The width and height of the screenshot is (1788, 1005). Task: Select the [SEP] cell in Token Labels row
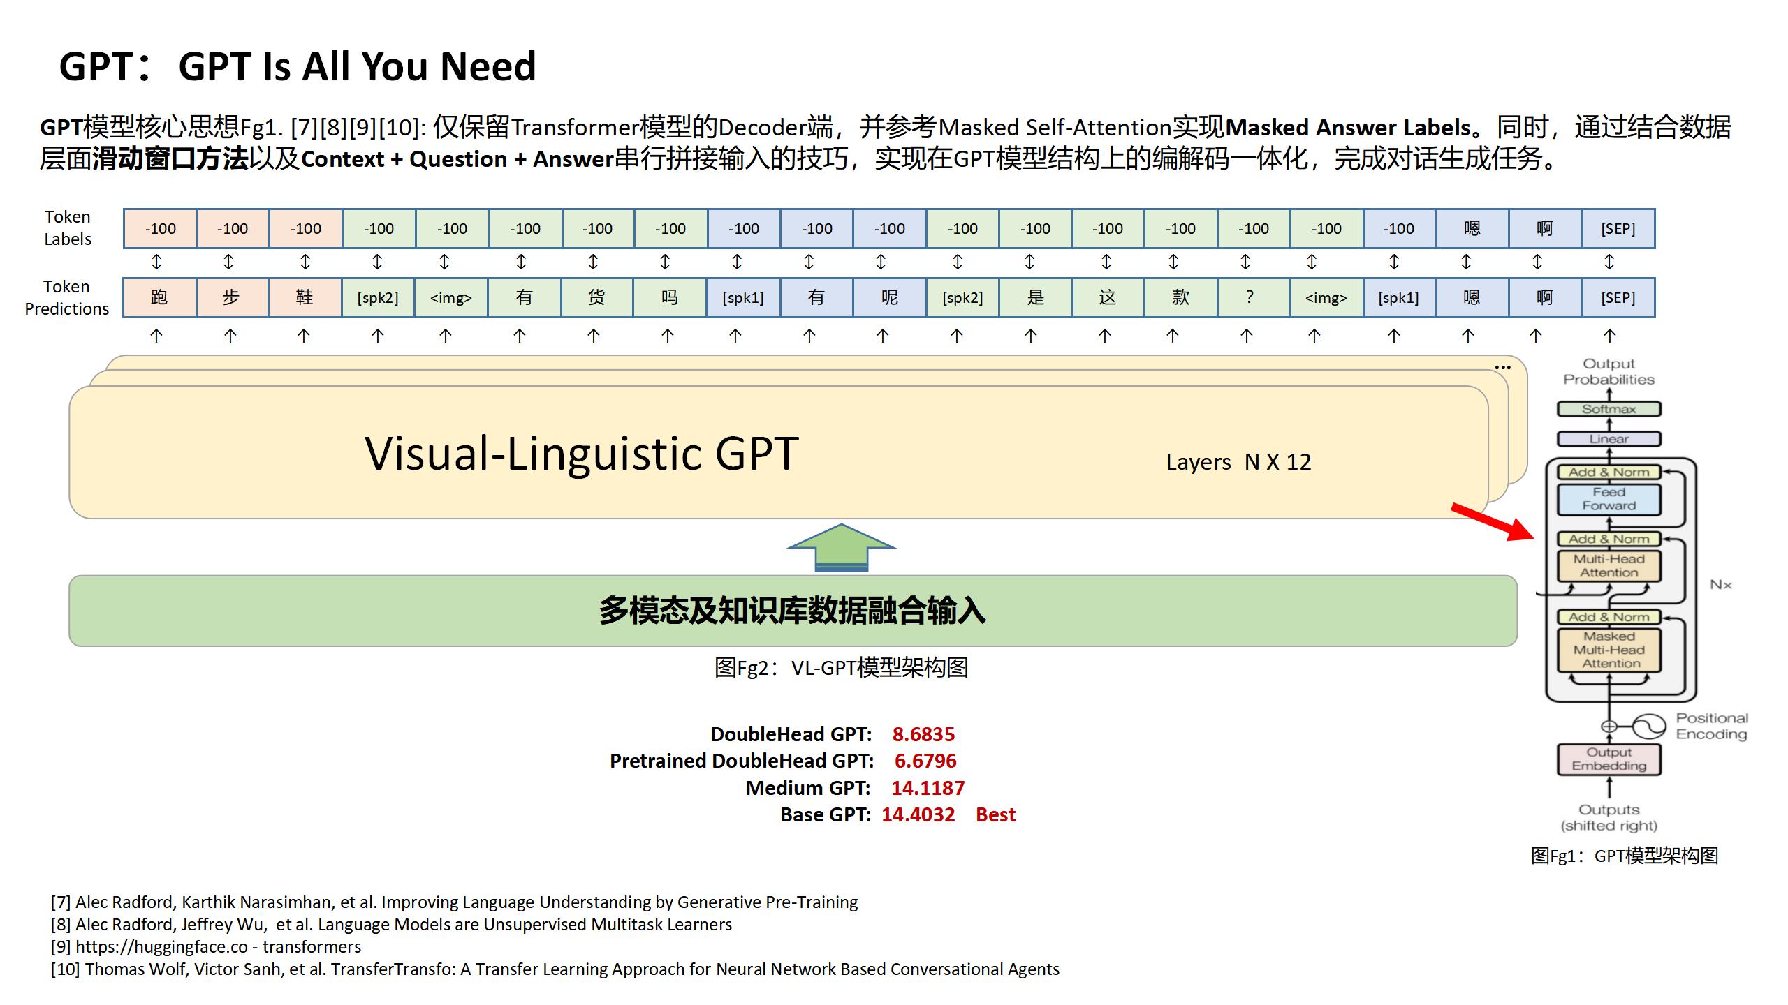pyautogui.click(x=1618, y=229)
